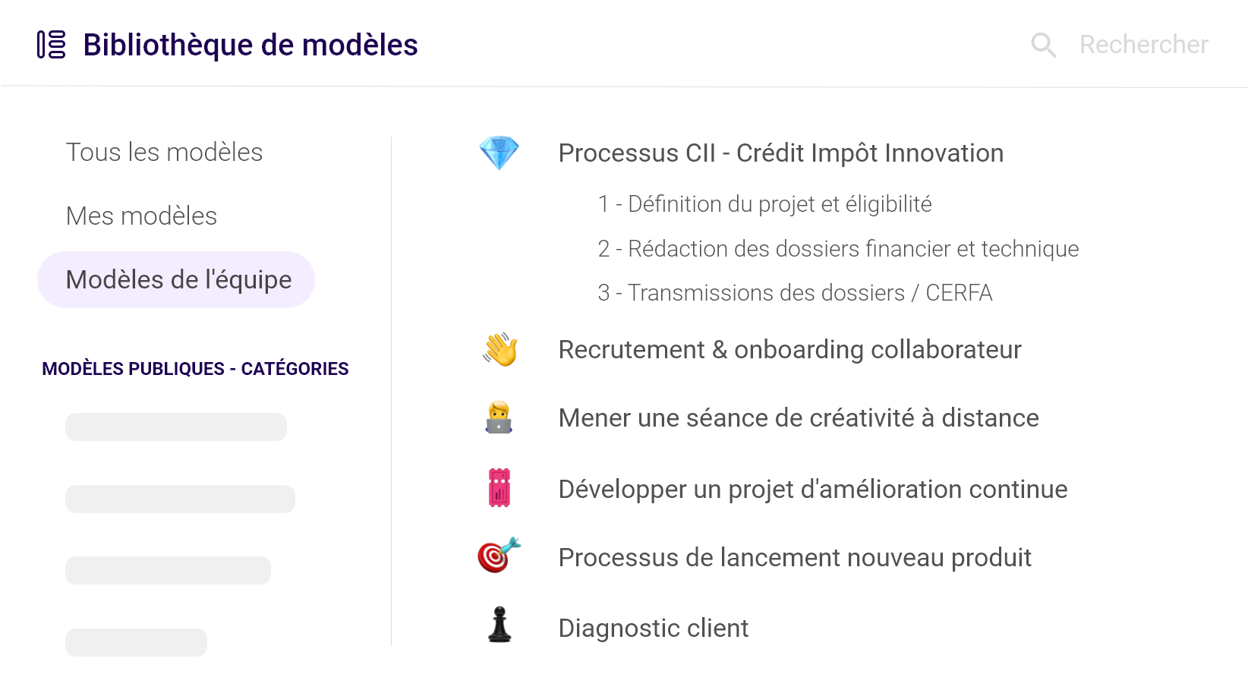The width and height of the screenshot is (1248, 690).
Task: Click the ticket icon for amélioration continue
Action: click(499, 489)
